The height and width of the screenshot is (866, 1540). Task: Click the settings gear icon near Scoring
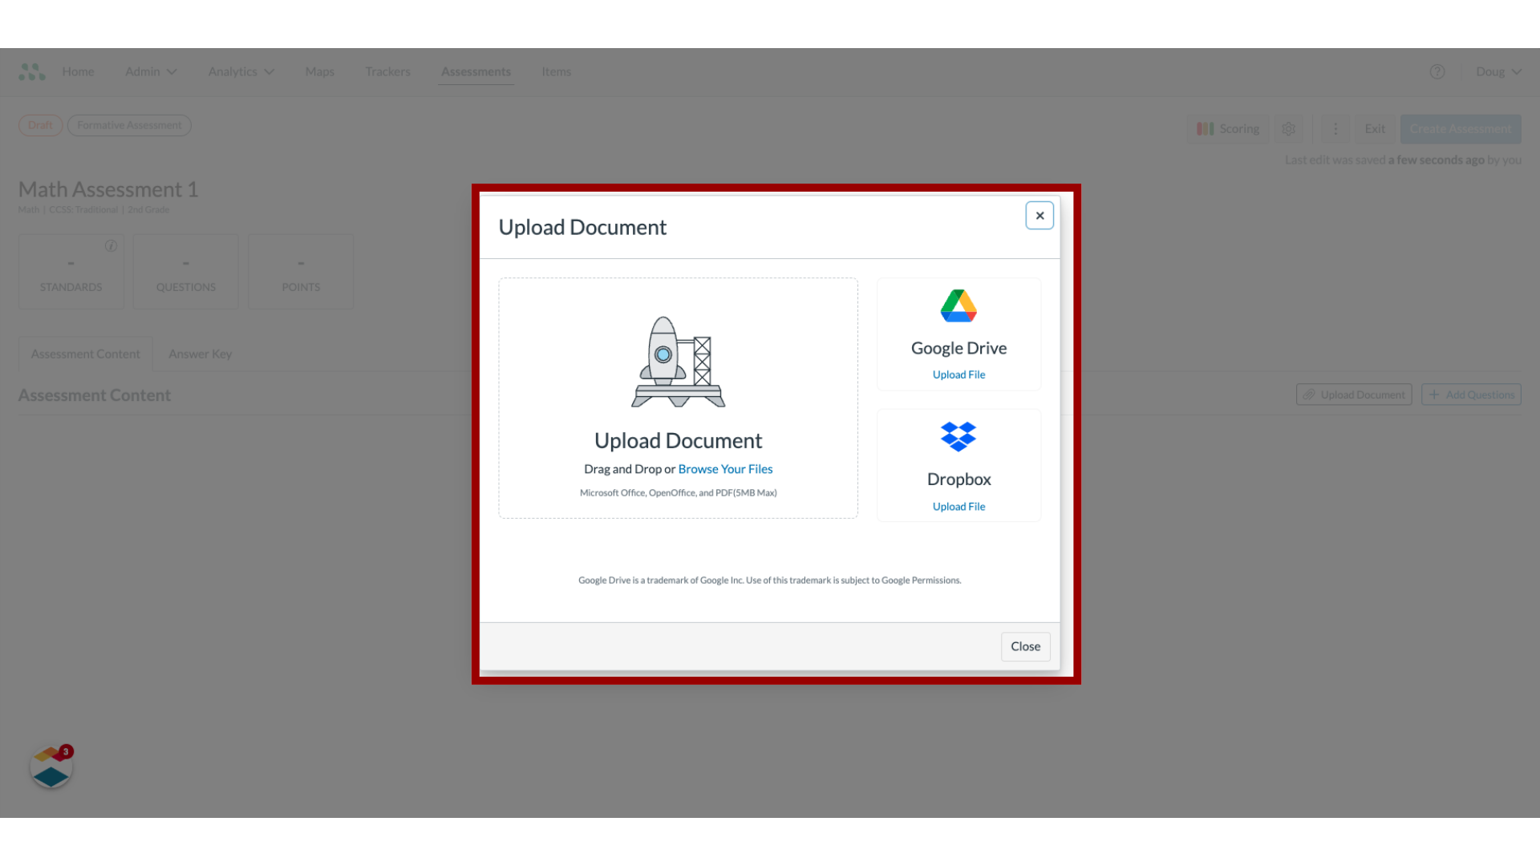[1288, 129]
